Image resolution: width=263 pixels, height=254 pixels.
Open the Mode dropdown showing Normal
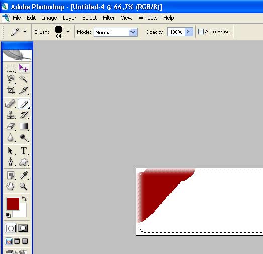pyautogui.click(x=115, y=32)
